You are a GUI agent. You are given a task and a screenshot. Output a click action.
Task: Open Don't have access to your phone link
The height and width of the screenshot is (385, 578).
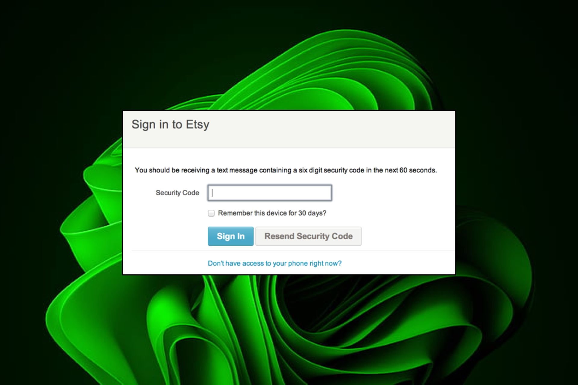pyautogui.click(x=275, y=263)
